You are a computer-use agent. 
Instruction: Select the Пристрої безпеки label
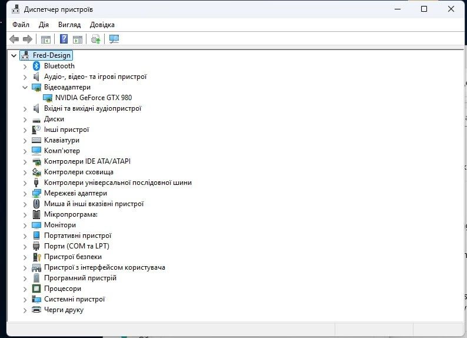click(x=73, y=257)
